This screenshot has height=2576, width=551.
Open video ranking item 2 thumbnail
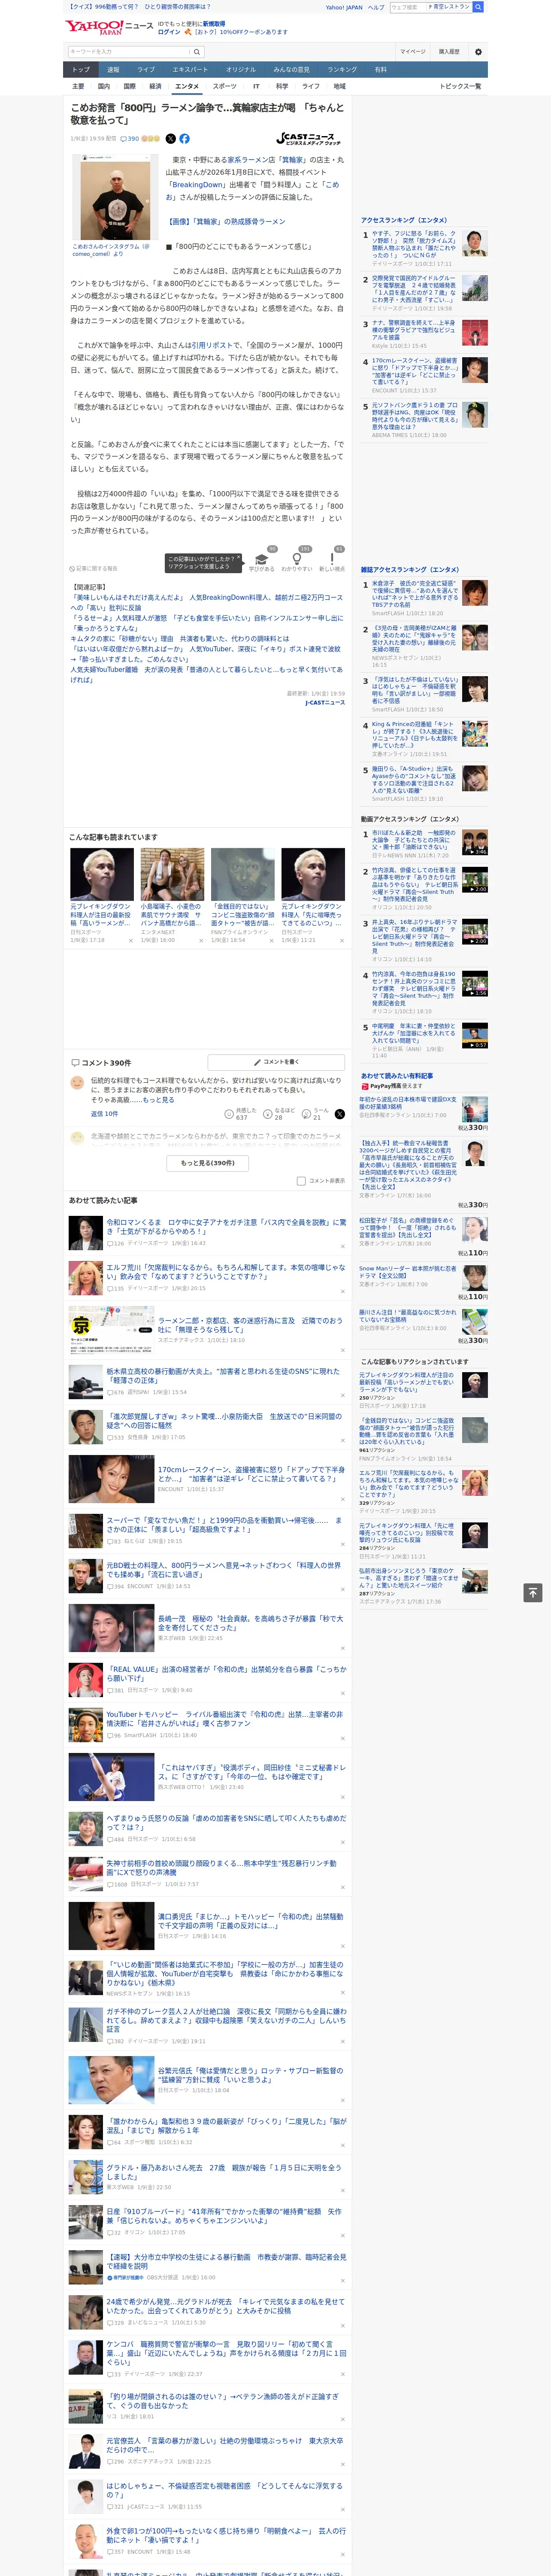[x=475, y=880]
